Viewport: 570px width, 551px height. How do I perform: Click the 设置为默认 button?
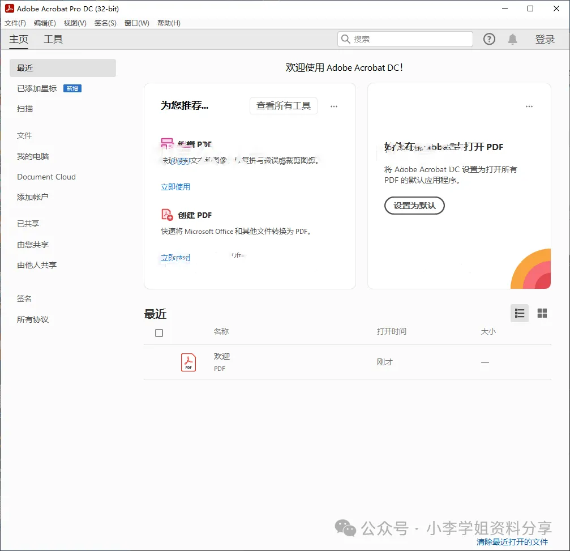pyautogui.click(x=414, y=206)
